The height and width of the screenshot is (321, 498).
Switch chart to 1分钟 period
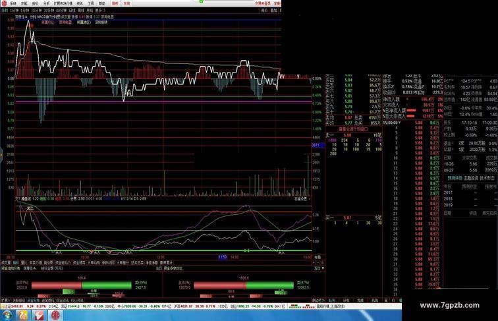[14, 11]
